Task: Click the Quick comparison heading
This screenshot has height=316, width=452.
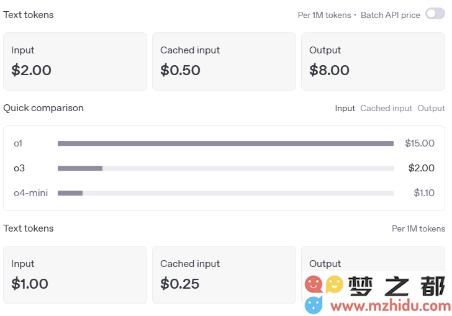Action: tap(43, 108)
